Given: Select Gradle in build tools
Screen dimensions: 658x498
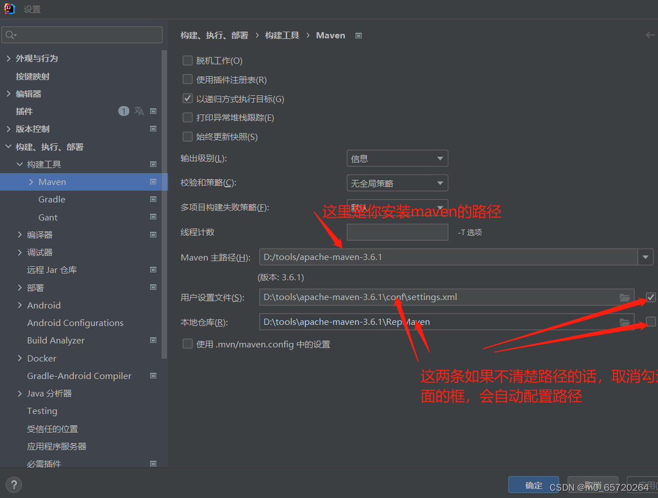Looking at the screenshot, I should click(x=51, y=199).
